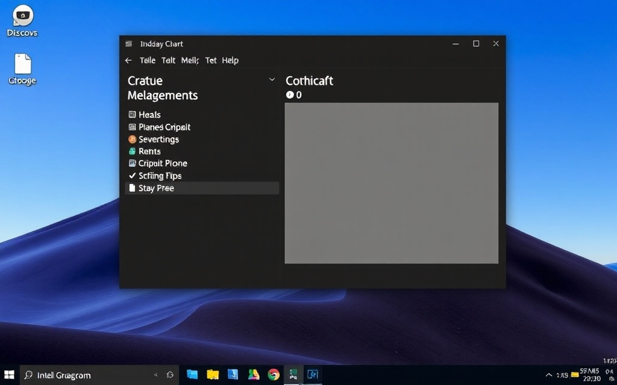617x385 pixels.
Task: Open the Windows Start menu
Action: [x=9, y=375]
